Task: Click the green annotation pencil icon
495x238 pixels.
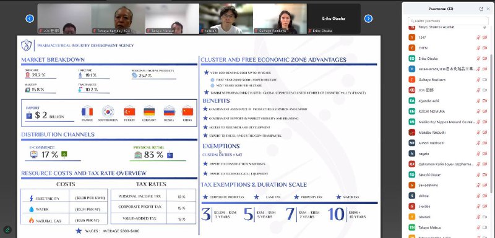Action: [7, 229]
